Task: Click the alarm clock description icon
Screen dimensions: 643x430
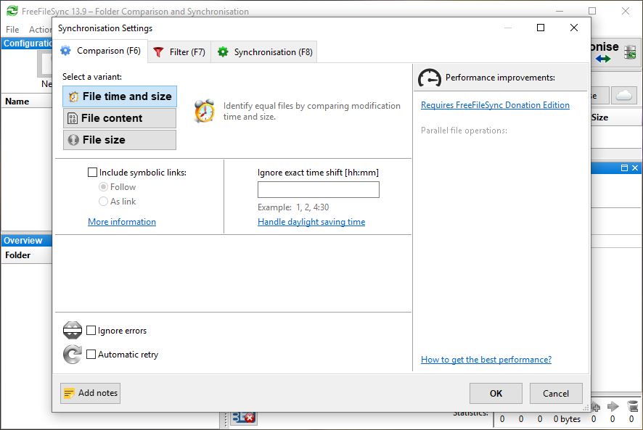Action: pos(205,111)
